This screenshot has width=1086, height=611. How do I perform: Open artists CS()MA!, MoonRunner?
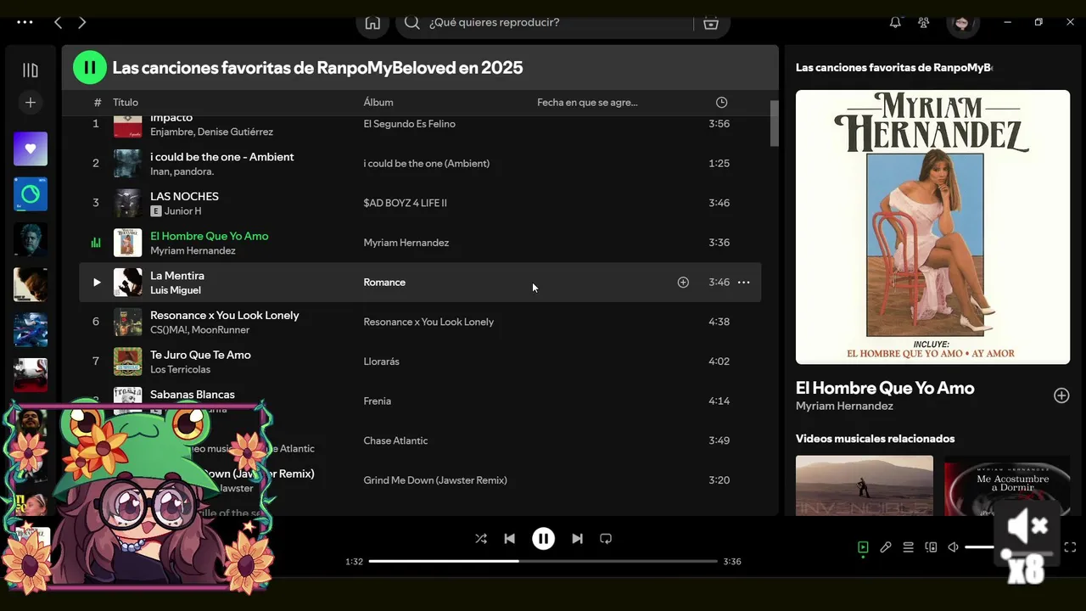[x=200, y=330]
